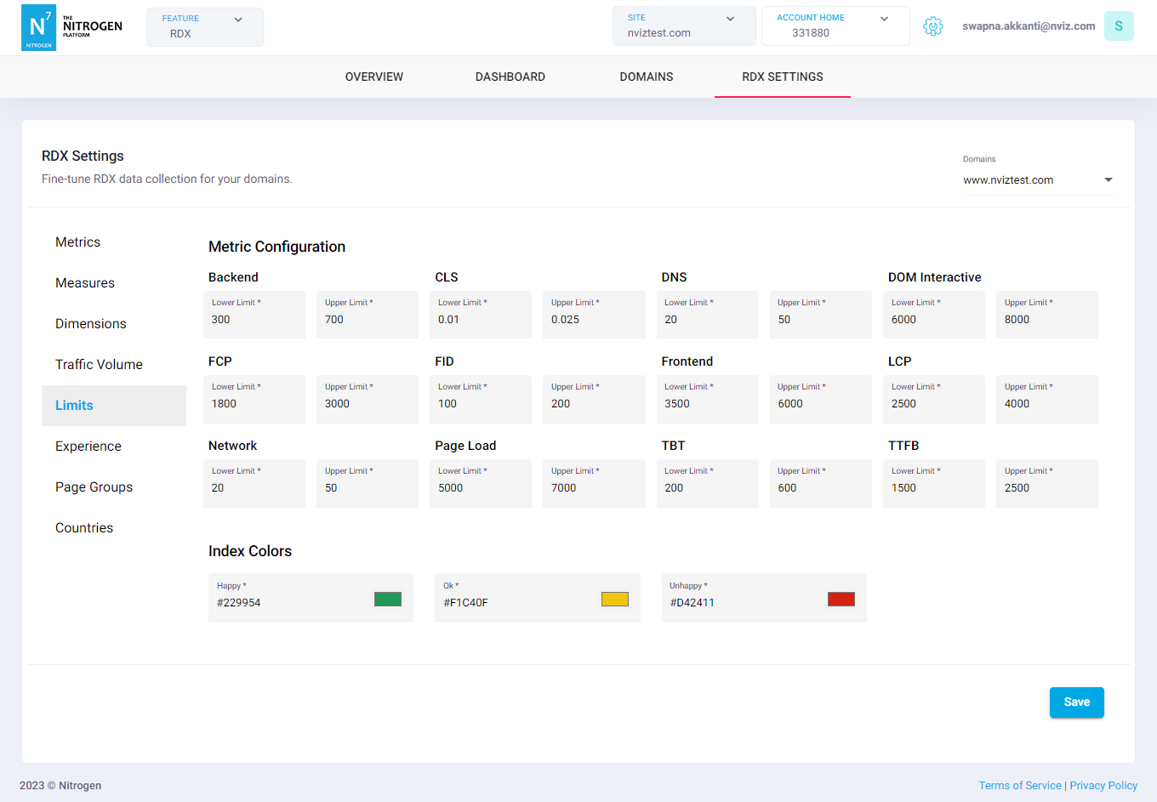Switch to the Overview tab
This screenshot has height=802, width=1157.
click(x=374, y=77)
